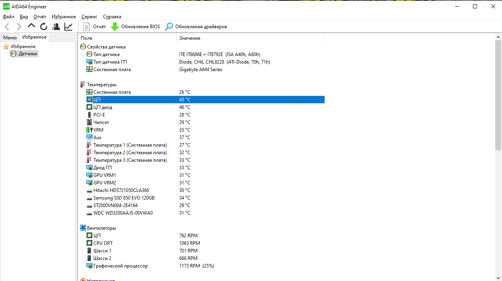The image size is (502, 281).
Task: Maximize the AIDA64 Engineer window
Action: [475, 6]
